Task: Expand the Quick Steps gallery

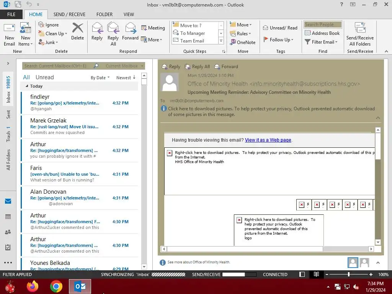Action: click(x=221, y=41)
